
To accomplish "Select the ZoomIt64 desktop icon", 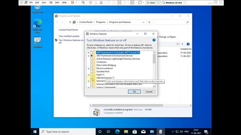I will tap(38, 42).
